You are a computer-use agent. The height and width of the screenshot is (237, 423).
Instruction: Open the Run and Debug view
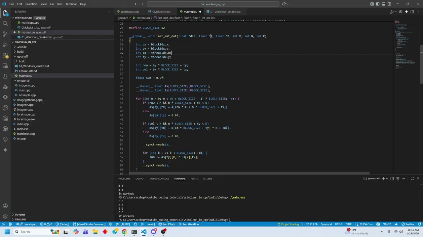[5, 44]
